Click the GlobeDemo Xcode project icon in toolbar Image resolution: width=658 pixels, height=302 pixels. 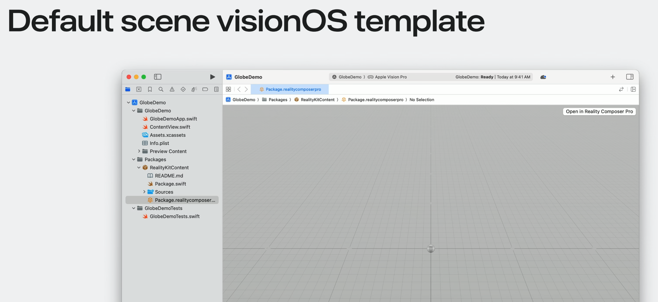229,77
